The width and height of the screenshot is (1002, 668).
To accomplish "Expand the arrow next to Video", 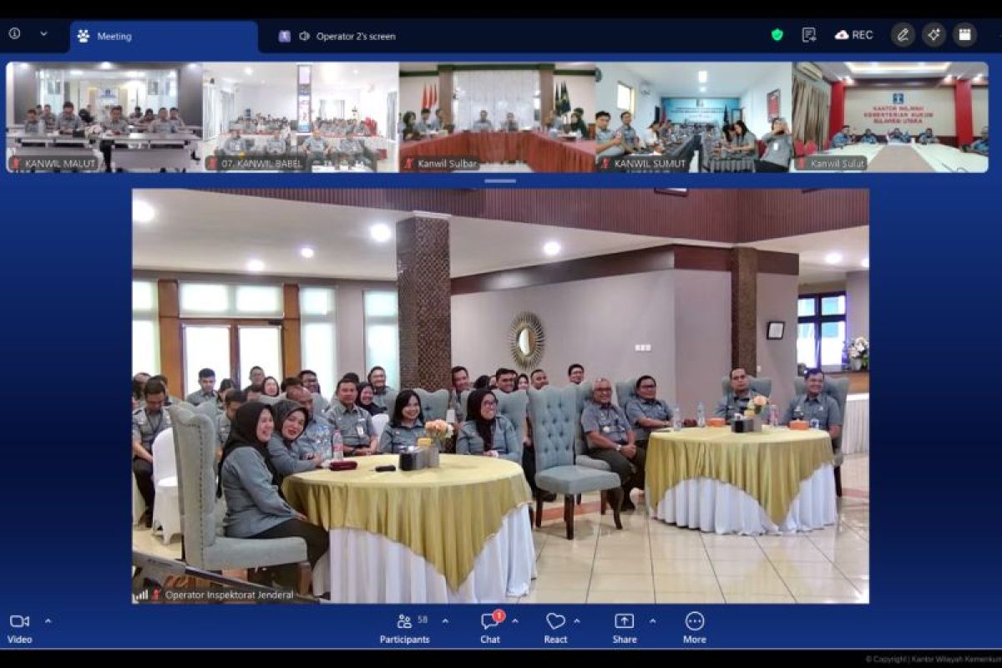I will (x=48, y=620).
